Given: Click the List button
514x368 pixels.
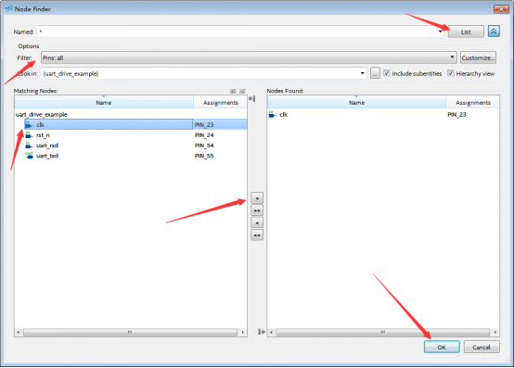Looking at the screenshot, I should 466,32.
